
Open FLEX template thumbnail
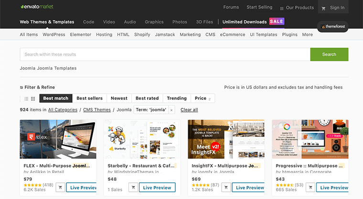[58, 139]
